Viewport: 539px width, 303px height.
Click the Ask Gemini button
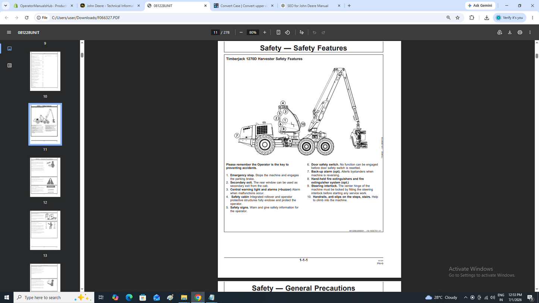[480, 6]
